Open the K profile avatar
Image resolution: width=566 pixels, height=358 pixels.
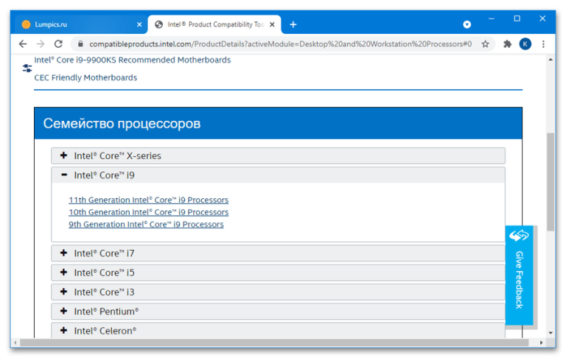tap(525, 44)
